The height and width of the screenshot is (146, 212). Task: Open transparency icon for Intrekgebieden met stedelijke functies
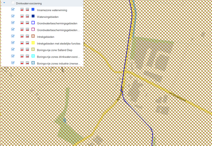tap(22, 43)
